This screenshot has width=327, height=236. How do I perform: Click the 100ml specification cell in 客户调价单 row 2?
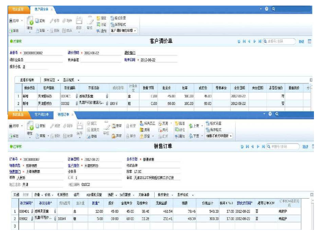[118, 104]
